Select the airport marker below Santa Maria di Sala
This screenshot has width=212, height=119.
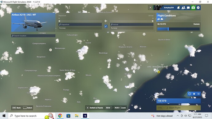coord(66,74)
